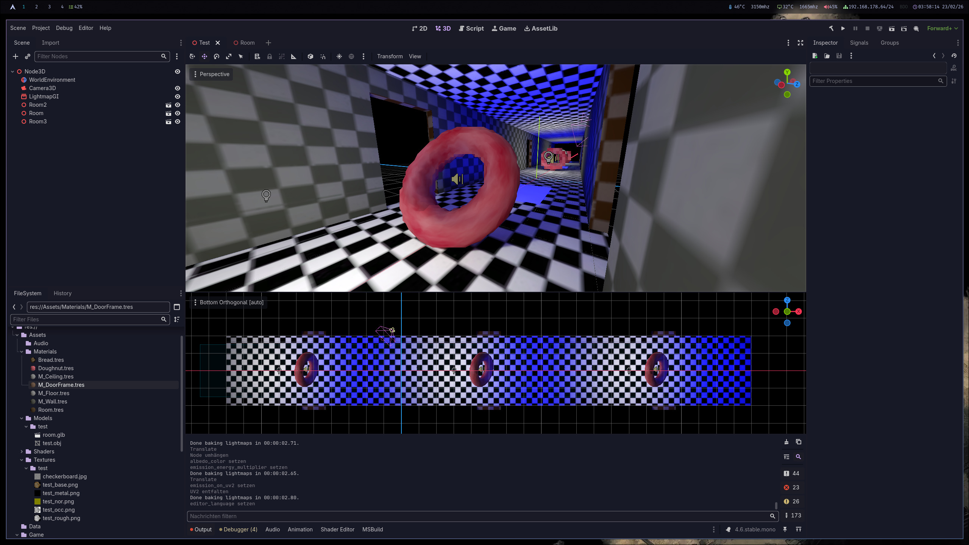Hide the Camera3D node

[178, 88]
